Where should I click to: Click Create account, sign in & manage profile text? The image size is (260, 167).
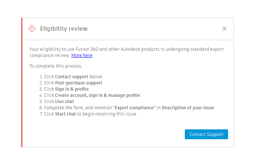(x=97, y=95)
